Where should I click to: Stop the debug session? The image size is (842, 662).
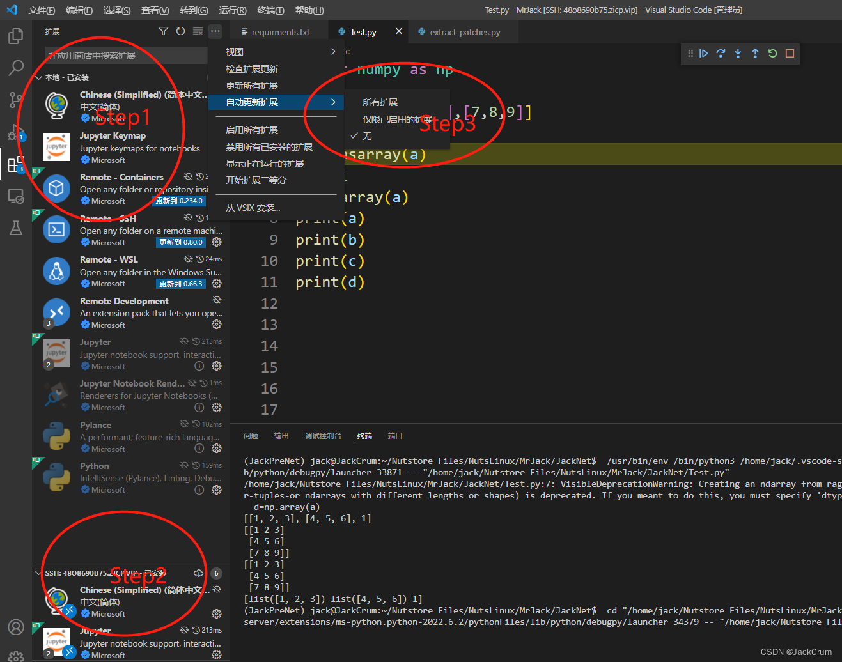pyautogui.click(x=790, y=54)
